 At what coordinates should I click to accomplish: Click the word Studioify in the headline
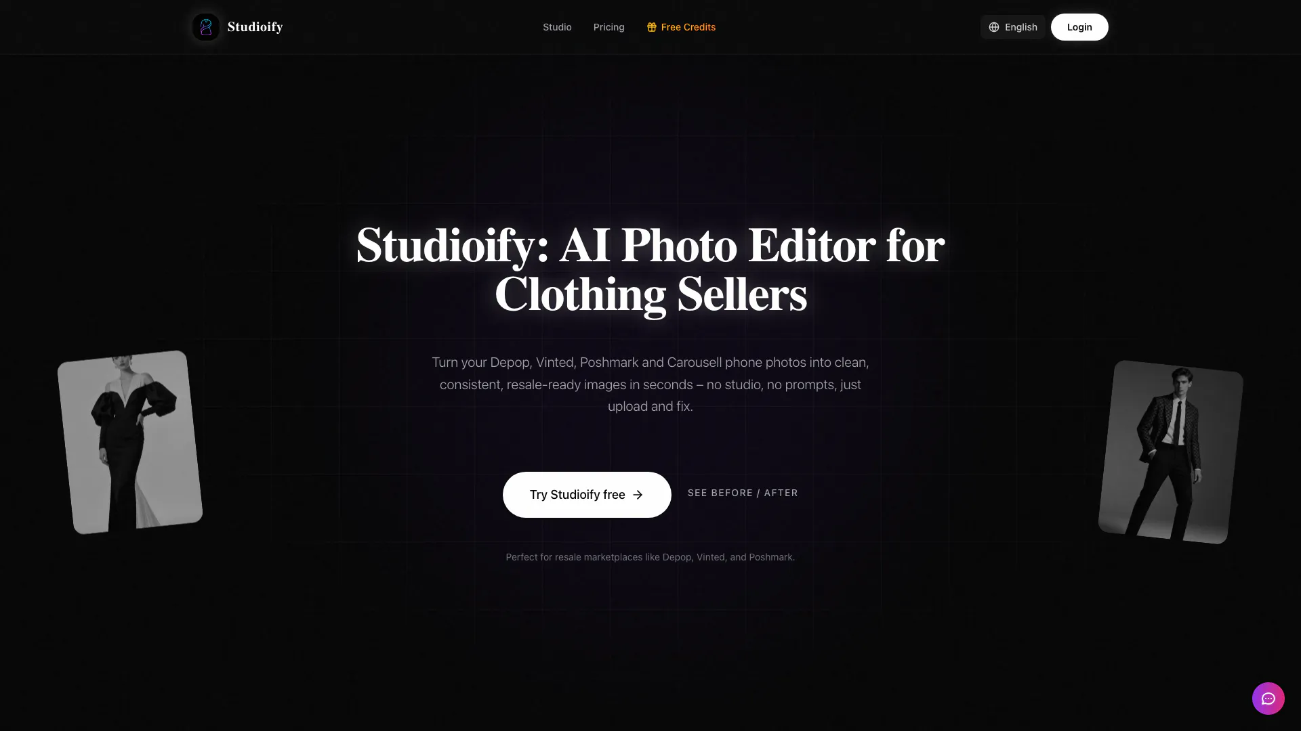tap(445, 246)
